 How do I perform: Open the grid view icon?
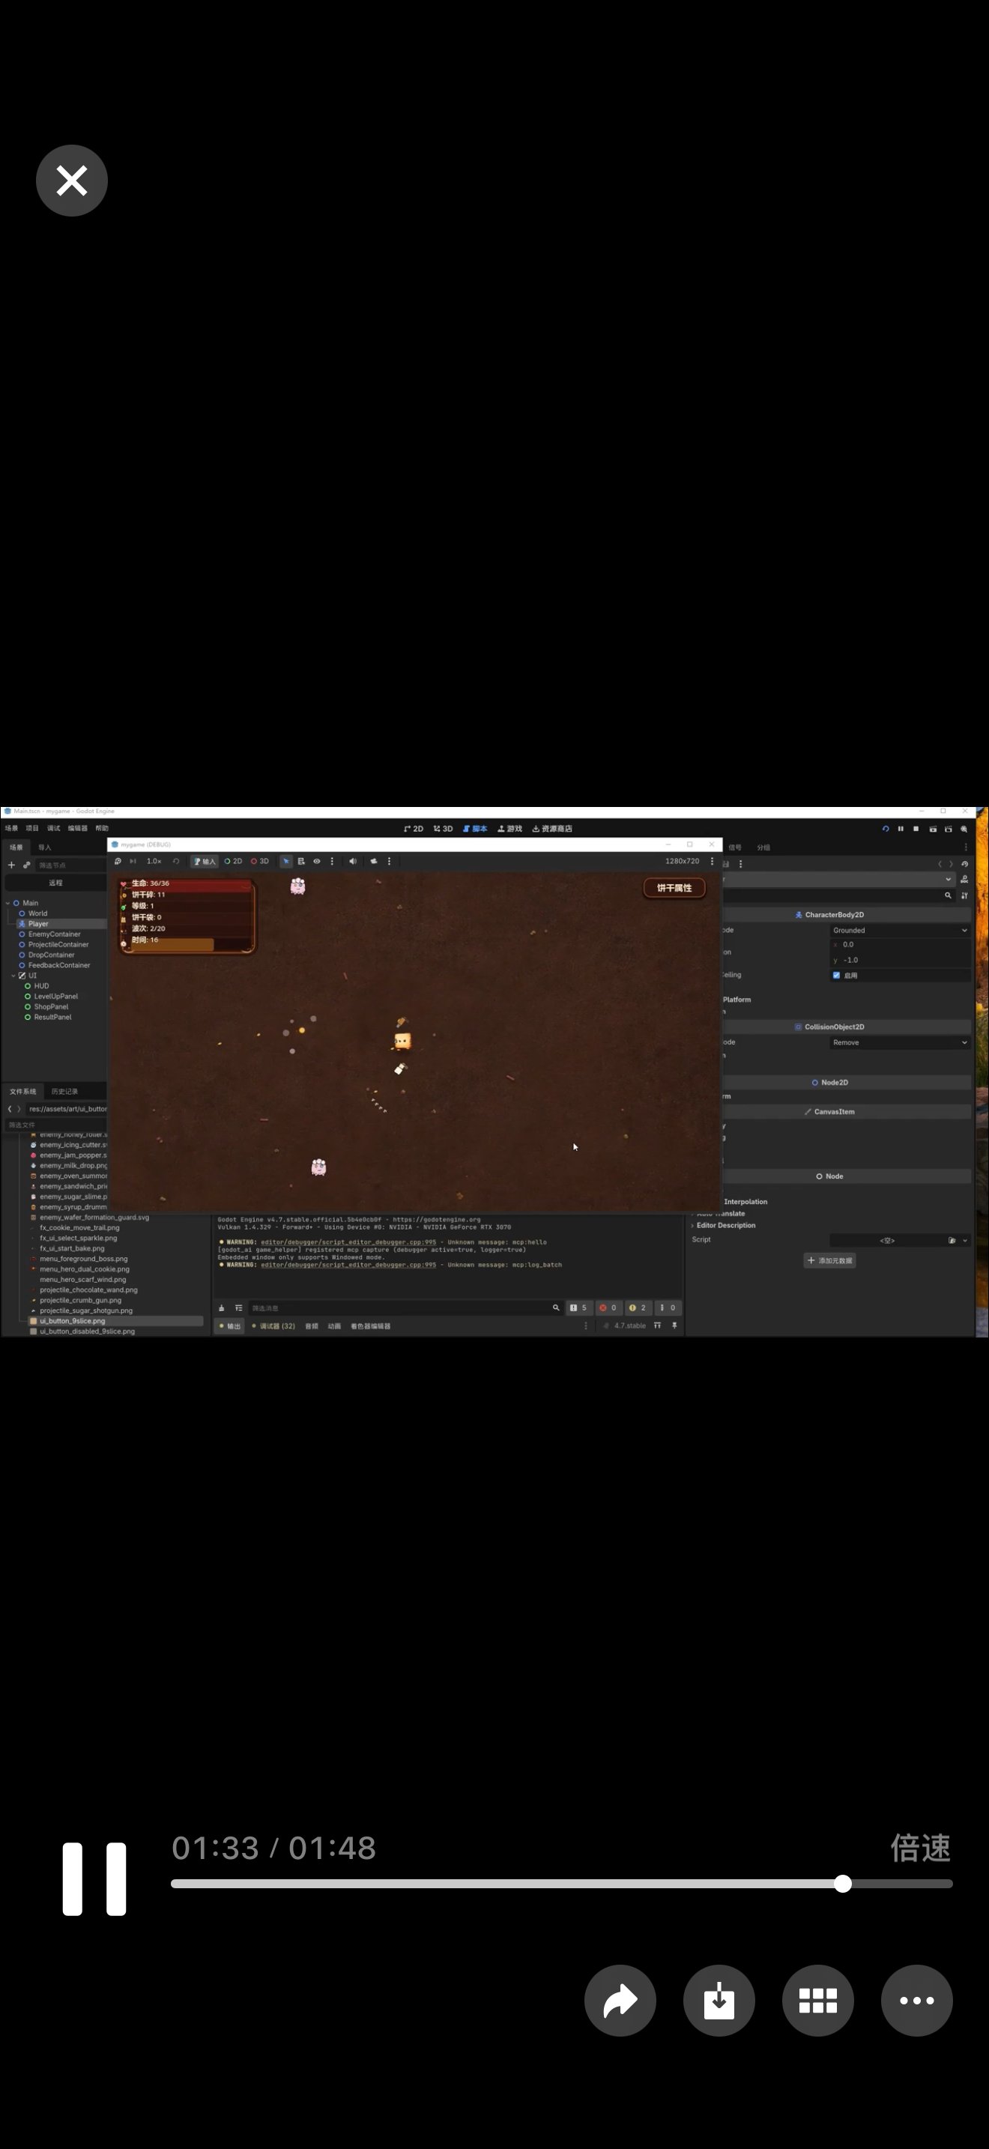click(818, 2000)
